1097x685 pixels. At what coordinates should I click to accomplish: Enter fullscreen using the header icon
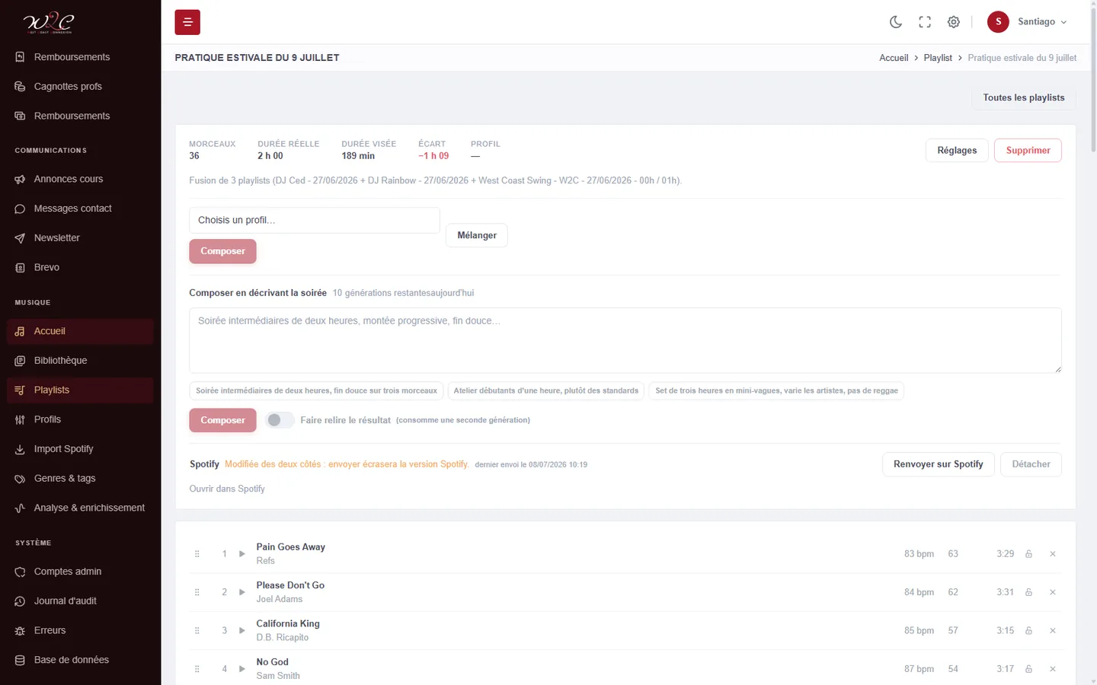(x=925, y=22)
